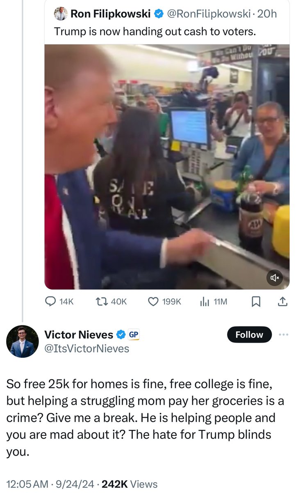Image resolution: width=296 pixels, height=493 pixels.
Task: Bookmark the quoted tweet
Action: (255, 302)
